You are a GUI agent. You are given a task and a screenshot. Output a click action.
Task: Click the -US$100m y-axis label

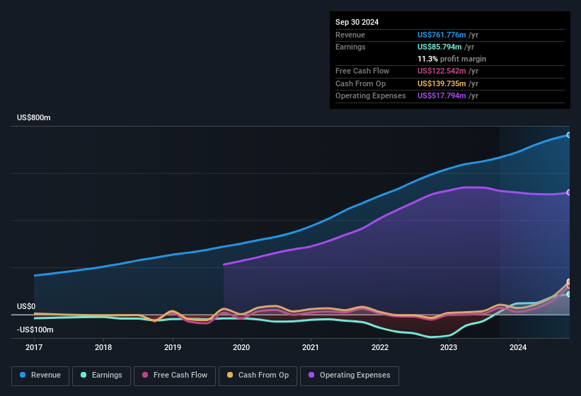pyautogui.click(x=35, y=330)
